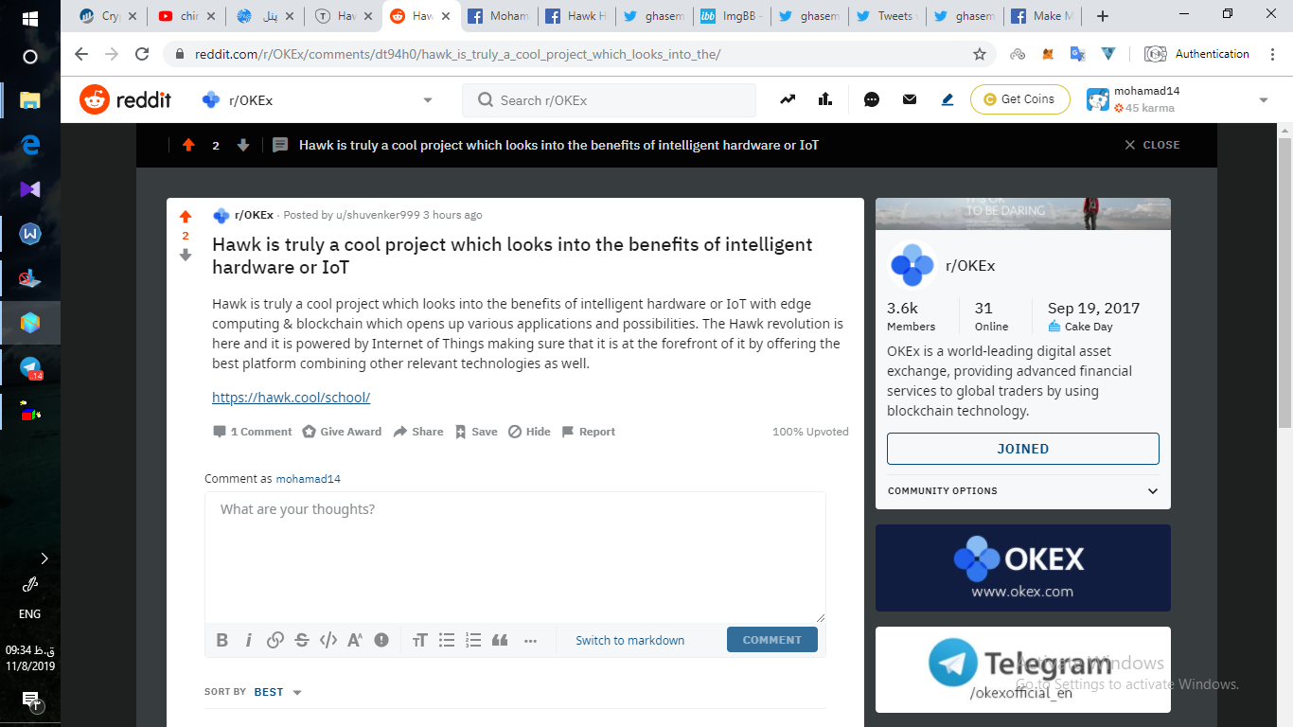This screenshot has height=727, width=1293.
Task: Click the Get Coins button
Action: (x=1019, y=99)
